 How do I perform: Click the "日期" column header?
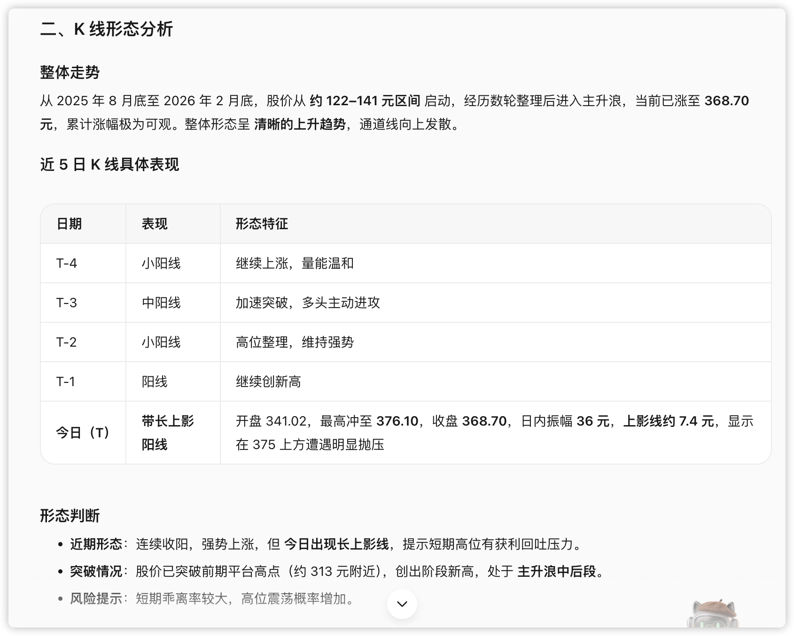click(69, 224)
